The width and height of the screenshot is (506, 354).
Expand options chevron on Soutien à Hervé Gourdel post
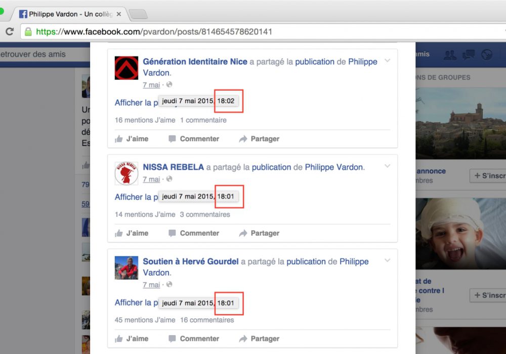[388, 260]
